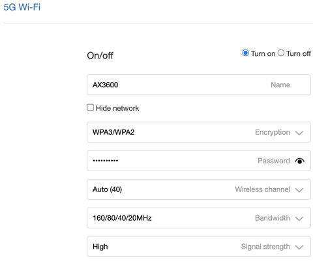Image resolution: width=313 pixels, height=261 pixels.
Task: Click the chevron arrow beside Wireless channel
Action: point(299,190)
